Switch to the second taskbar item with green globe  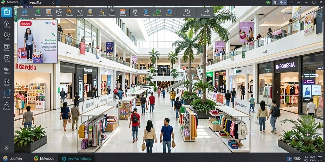click(x=44, y=159)
